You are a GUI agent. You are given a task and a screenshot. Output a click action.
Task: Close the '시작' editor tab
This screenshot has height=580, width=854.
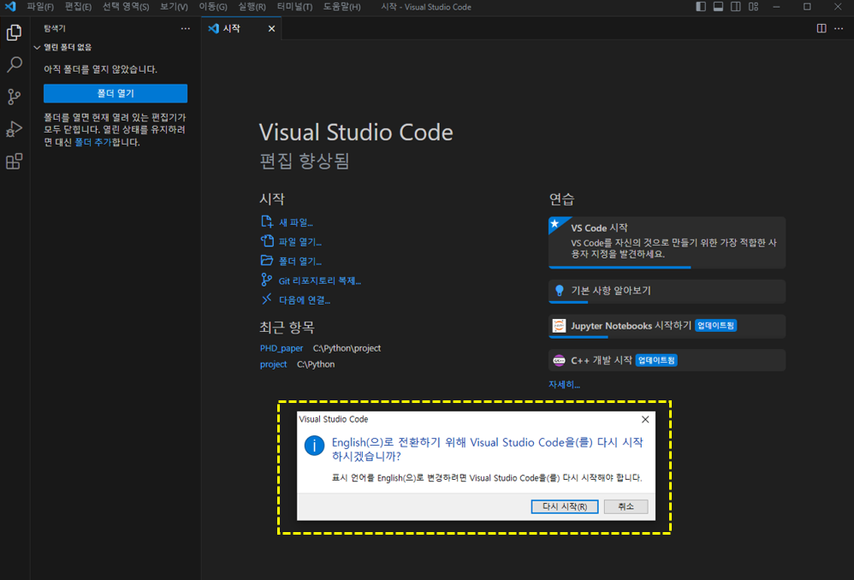[x=271, y=28]
